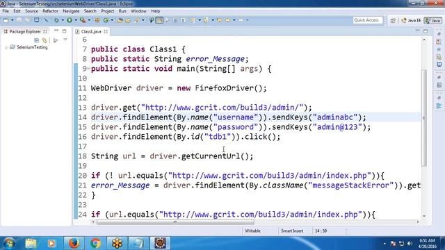The image size is (445, 250).
Task: Open the Refactor menu
Action: pos(50,11)
